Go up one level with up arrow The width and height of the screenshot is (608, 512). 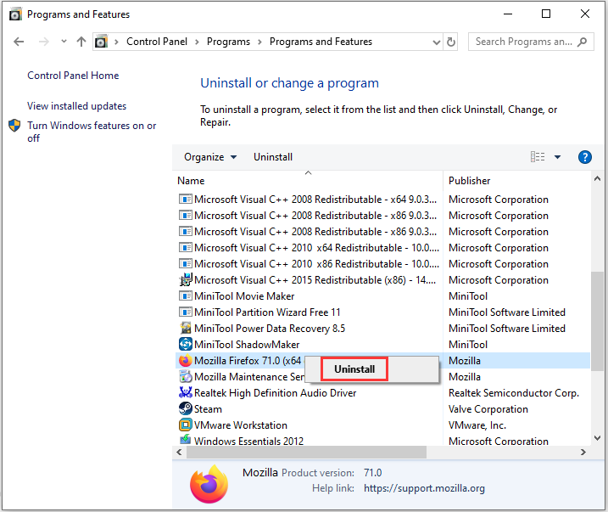(x=81, y=42)
